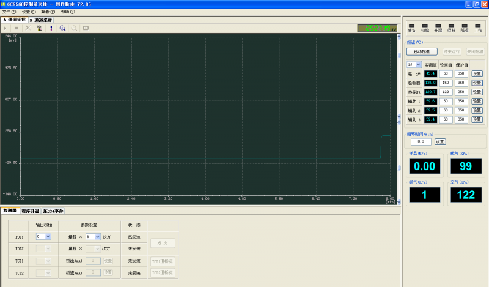Click the 工作 status indicator light

[x=478, y=26]
